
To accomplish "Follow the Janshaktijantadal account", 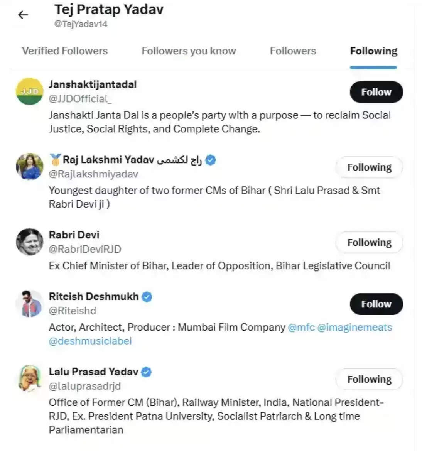I will tap(376, 92).
